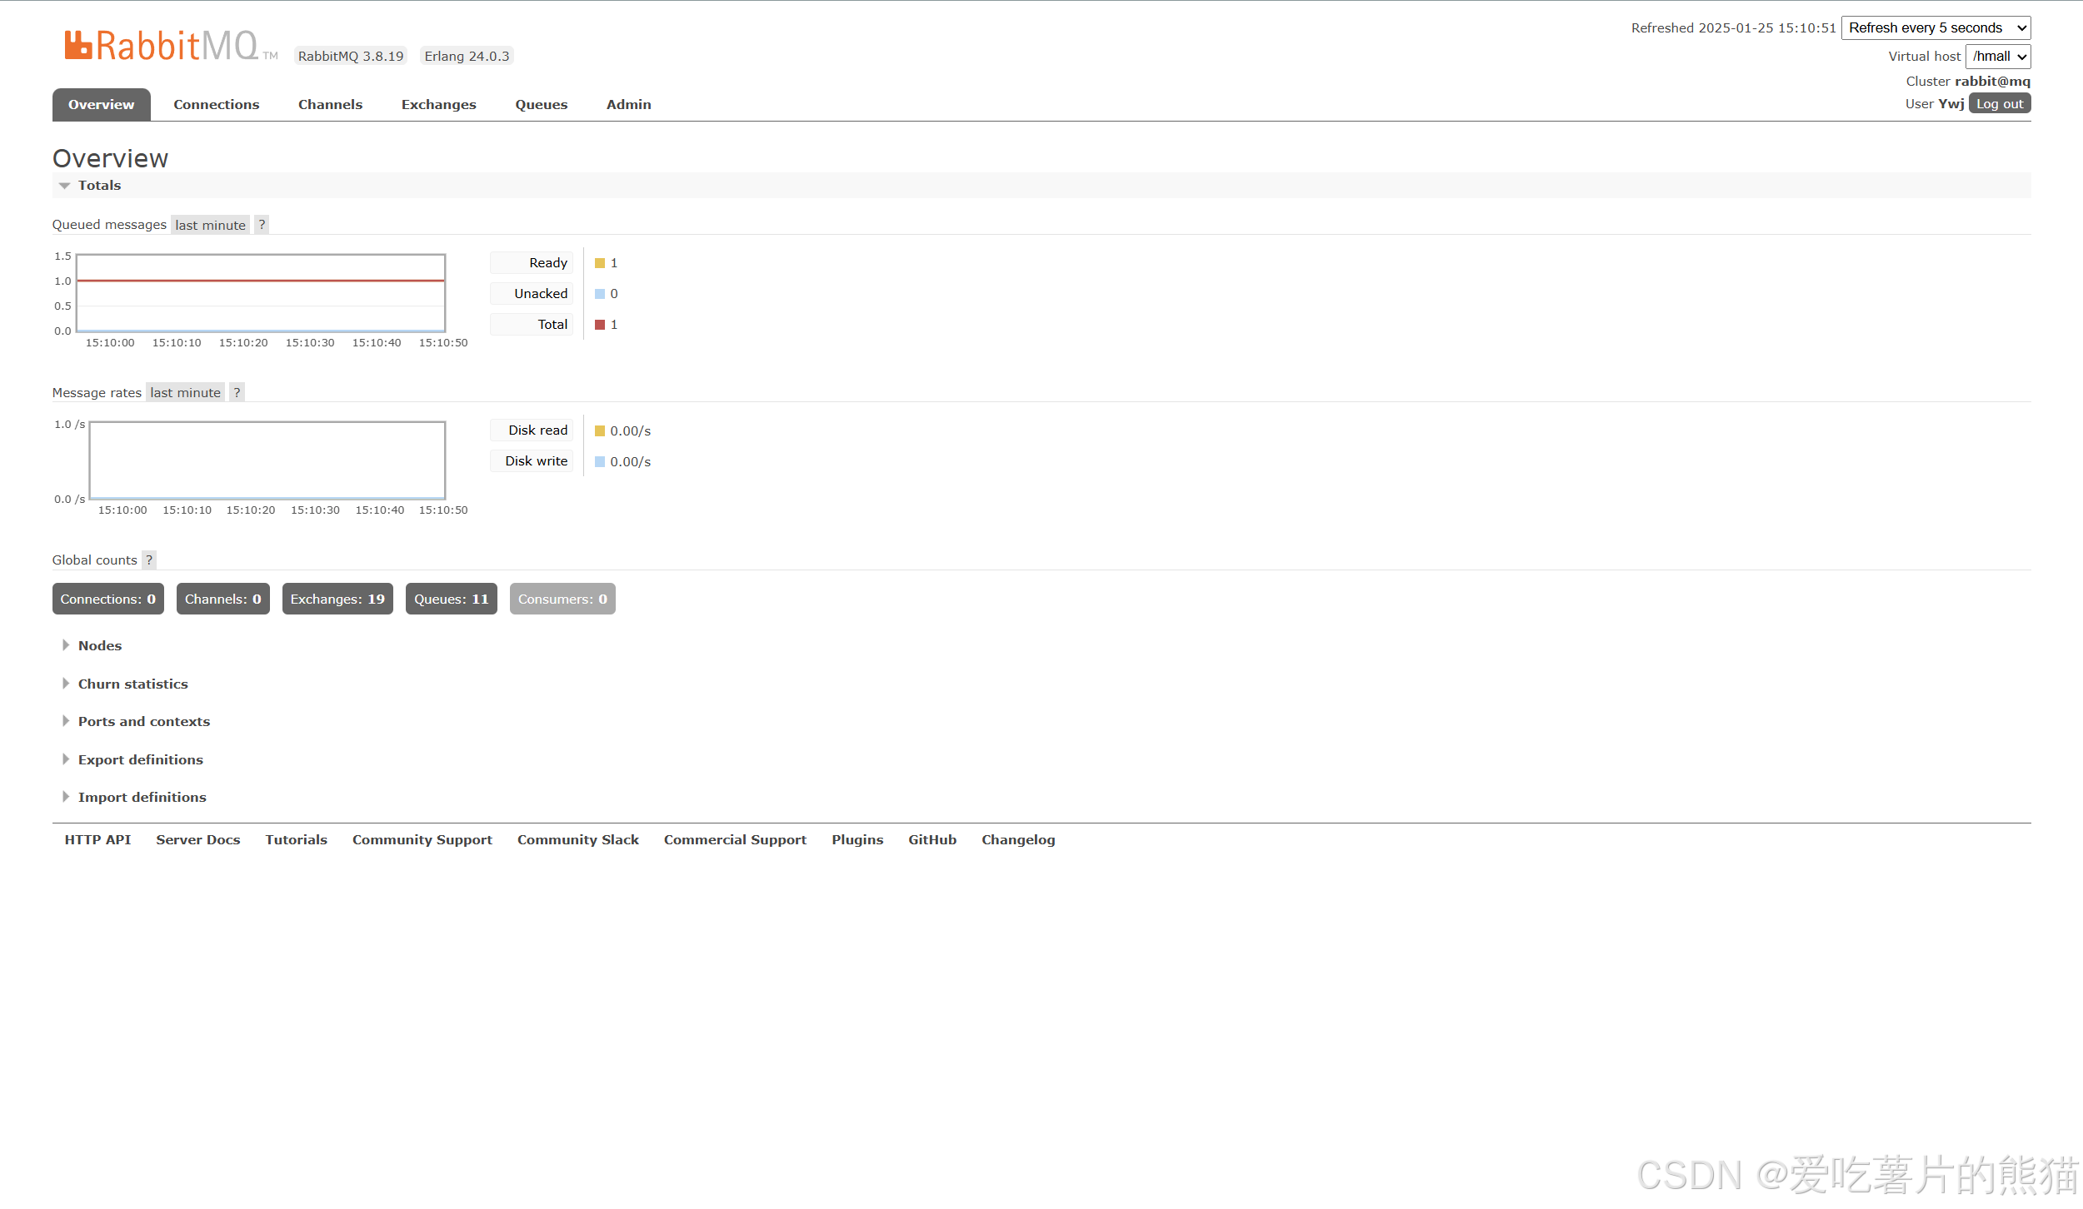Image resolution: width=2083 pixels, height=1209 pixels.
Task: Expand the Nodes section
Action: [99, 645]
